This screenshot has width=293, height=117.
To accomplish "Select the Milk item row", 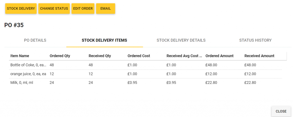I will pos(22,83).
